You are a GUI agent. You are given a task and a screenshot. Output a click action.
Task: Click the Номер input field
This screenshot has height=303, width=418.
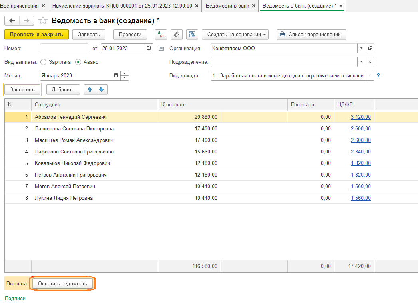[x=64, y=49]
